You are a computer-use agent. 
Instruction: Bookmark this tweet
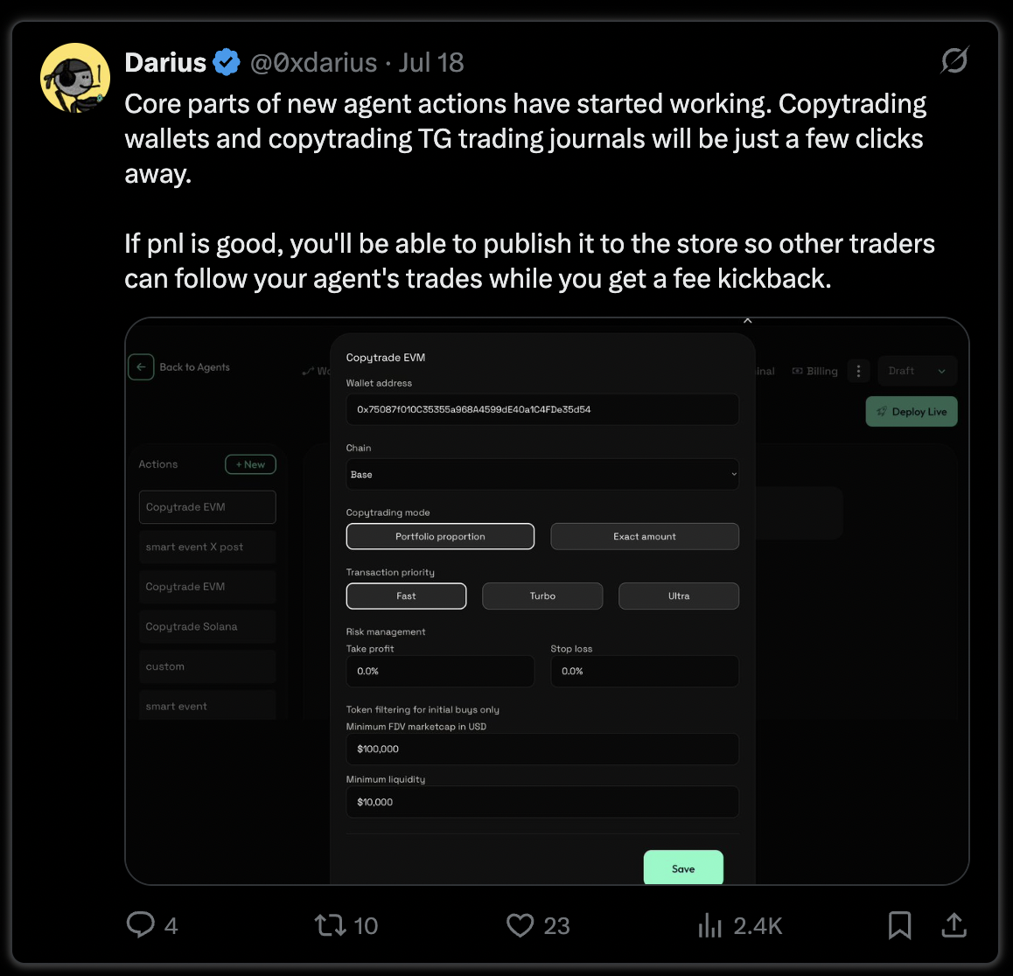pyautogui.click(x=899, y=925)
